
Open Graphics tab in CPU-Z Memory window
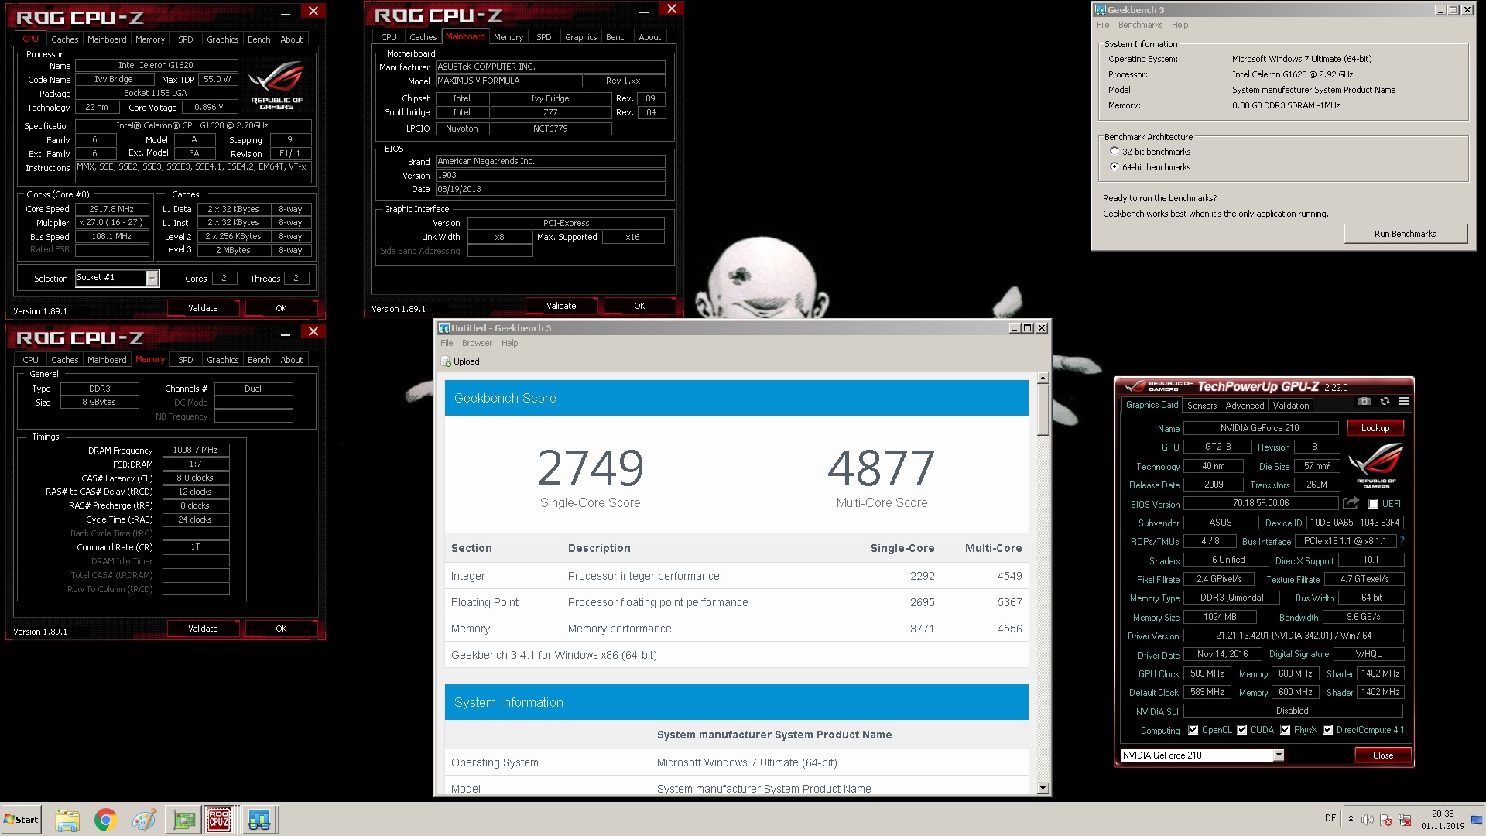222,360
